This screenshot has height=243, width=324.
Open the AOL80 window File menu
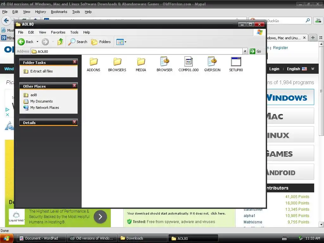21,32
